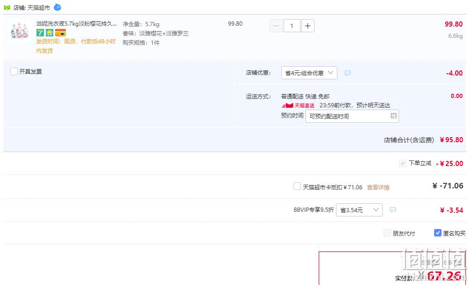Click the green 7-day return badge
The height and width of the screenshot is (285, 471).
(40, 33)
